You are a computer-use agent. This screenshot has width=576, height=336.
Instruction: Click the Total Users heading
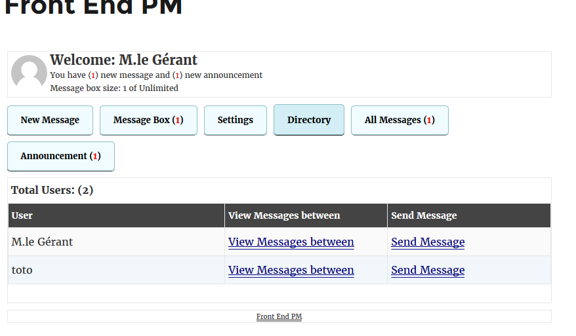[x=52, y=191]
